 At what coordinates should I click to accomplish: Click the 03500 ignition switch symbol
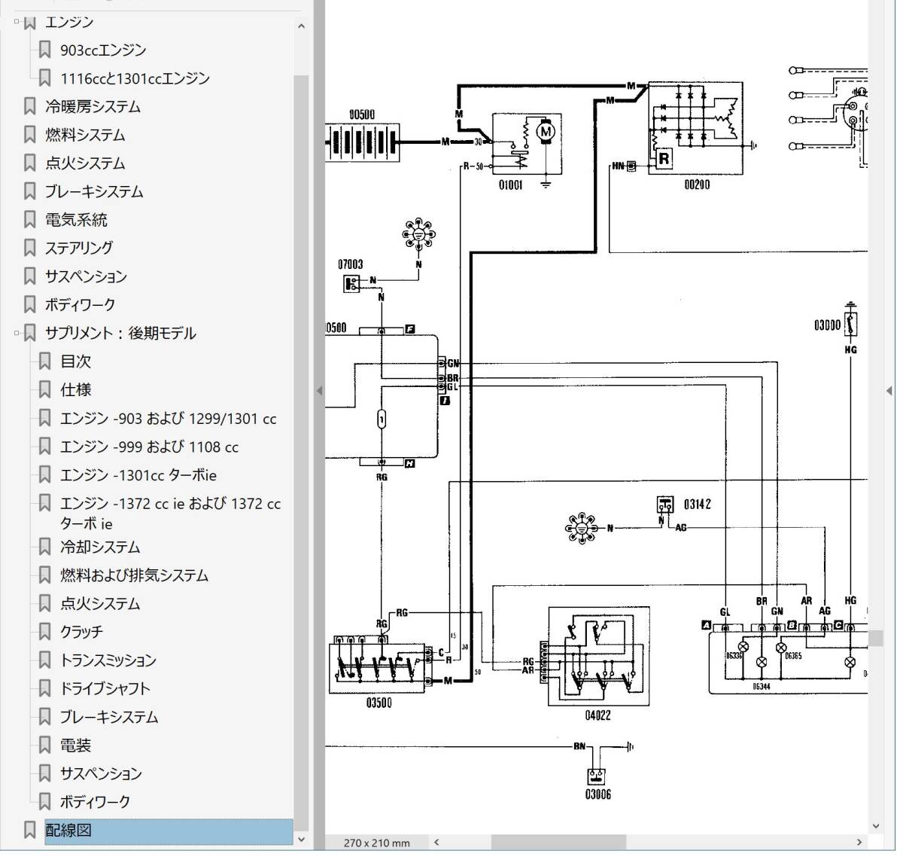(x=379, y=667)
